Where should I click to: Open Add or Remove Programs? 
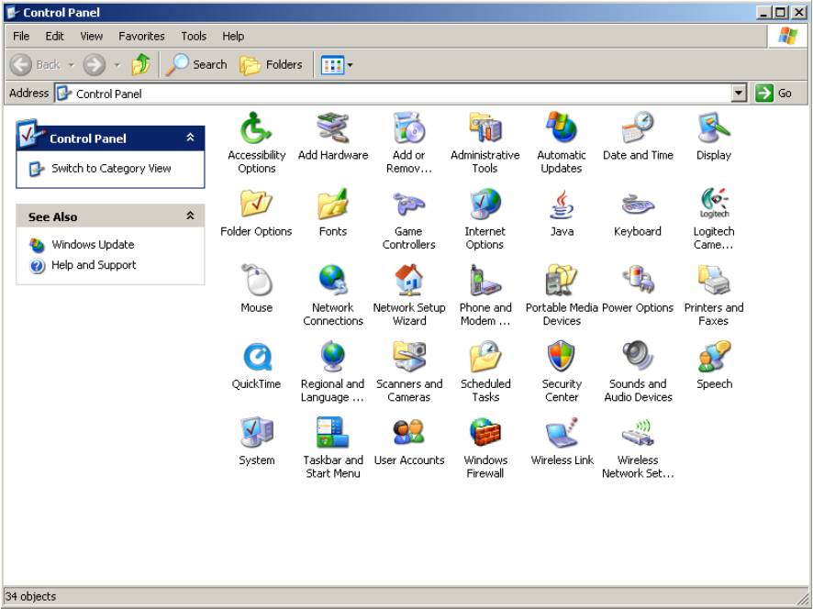(x=409, y=142)
